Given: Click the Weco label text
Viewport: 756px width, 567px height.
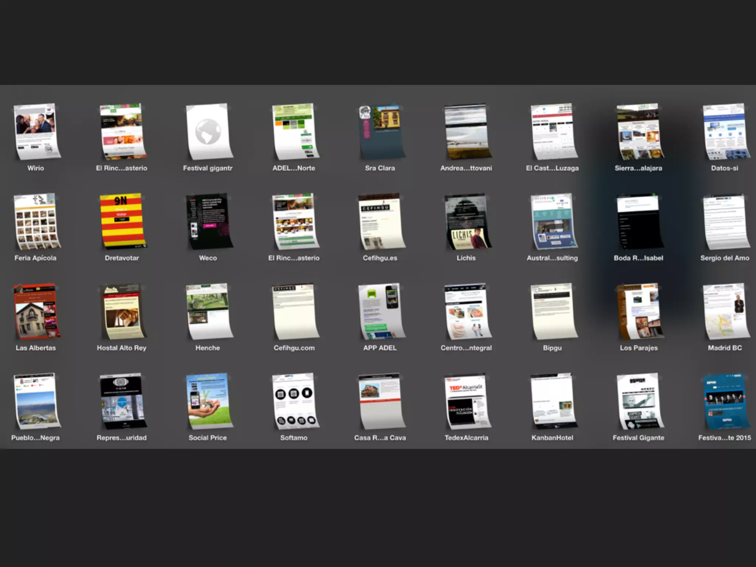Looking at the screenshot, I should coord(208,258).
